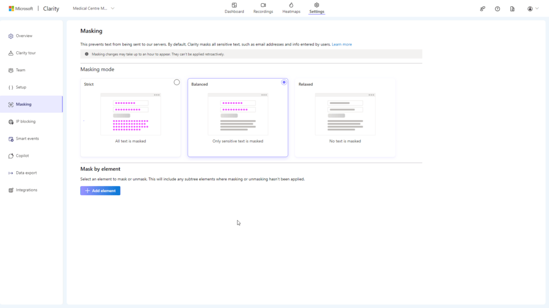Viewport: 549px width, 308px height.
Task: Select the Relaxed masking mode
Action: click(x=345, y=118)
